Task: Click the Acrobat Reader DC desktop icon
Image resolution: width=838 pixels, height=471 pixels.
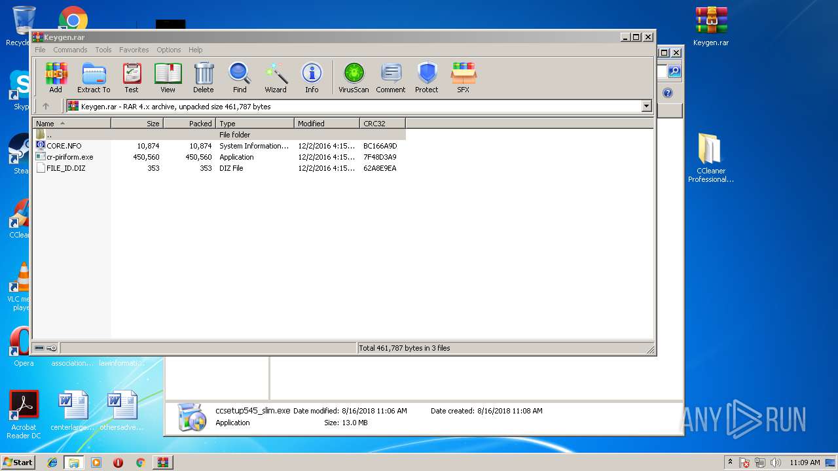Action: [24, 415]
